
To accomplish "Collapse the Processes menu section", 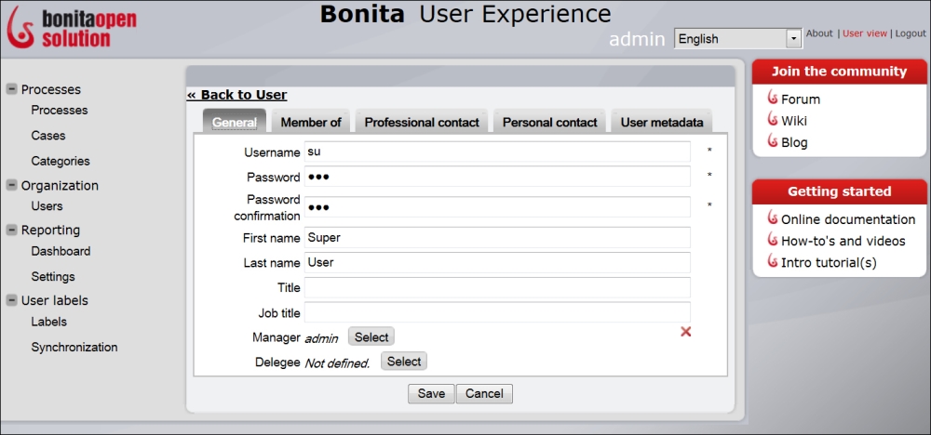I will tap(11, 89).
